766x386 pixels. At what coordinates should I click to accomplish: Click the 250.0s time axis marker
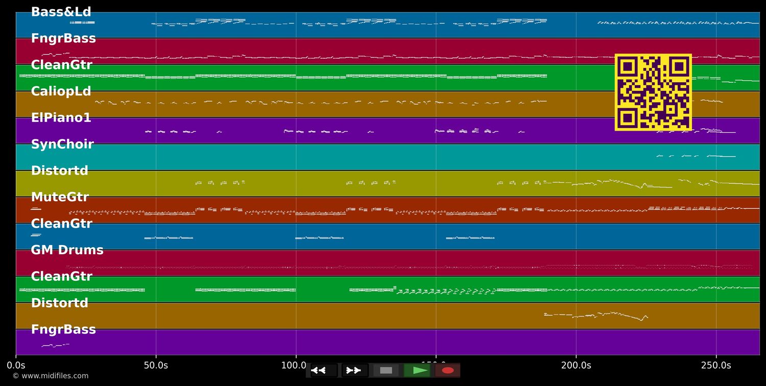[716, 365]
